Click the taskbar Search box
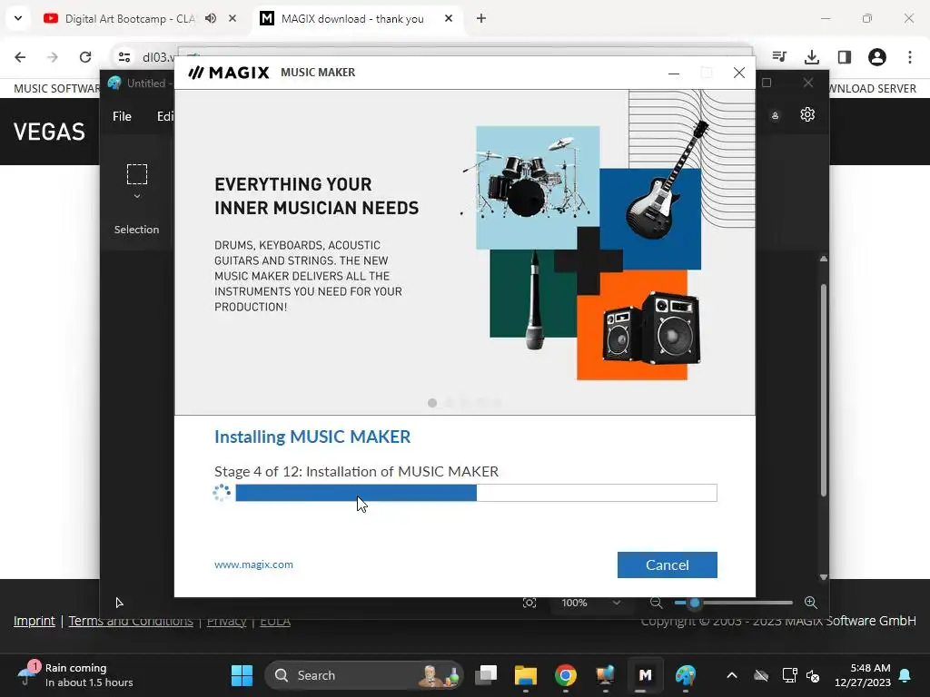The width and height of the screenshot is (930, 697). (x=363, y=675)
